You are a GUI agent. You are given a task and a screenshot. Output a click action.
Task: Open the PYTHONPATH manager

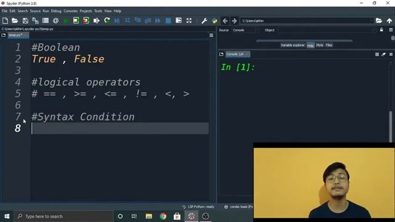(x=215, y=20)
